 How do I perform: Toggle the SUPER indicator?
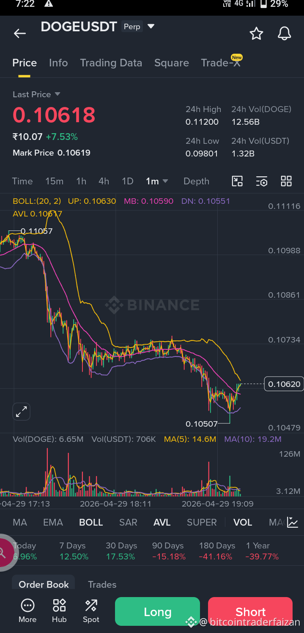(x=202, y=522)
